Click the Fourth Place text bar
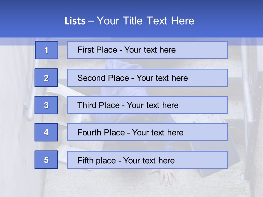 (x=147, y=132)
